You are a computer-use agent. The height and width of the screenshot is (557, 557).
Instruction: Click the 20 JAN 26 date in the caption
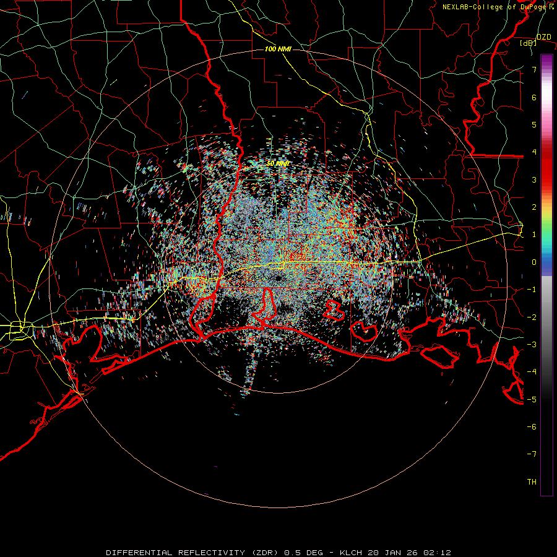coord(393,553)
